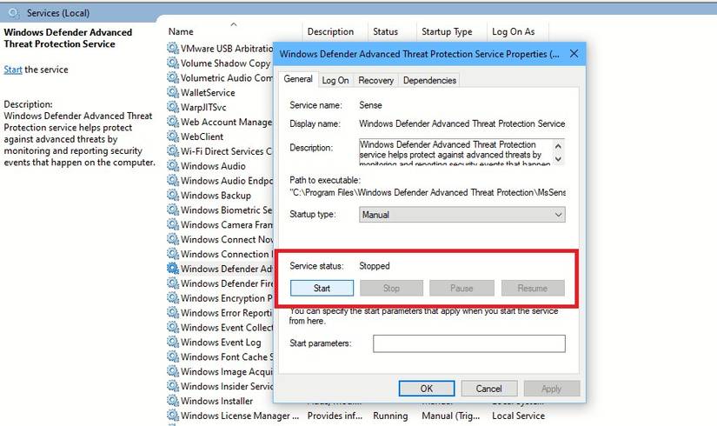Screen dimensions: 717x426
Task: Click the Start service button
Action: (x=322, y=288)
